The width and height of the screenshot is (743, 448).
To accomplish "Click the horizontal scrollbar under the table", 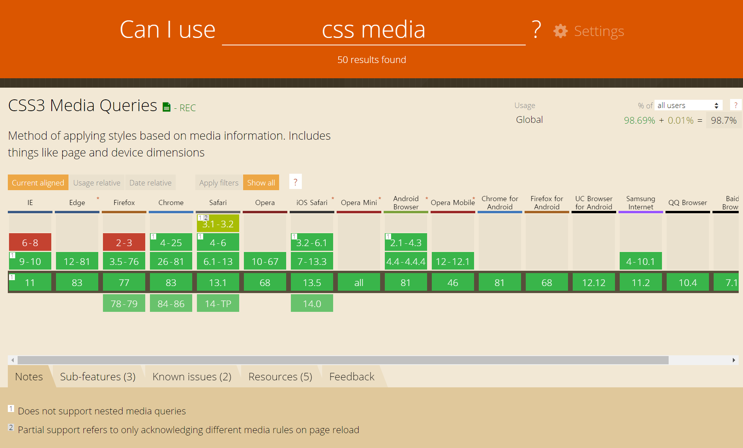I will click(343, 360).
